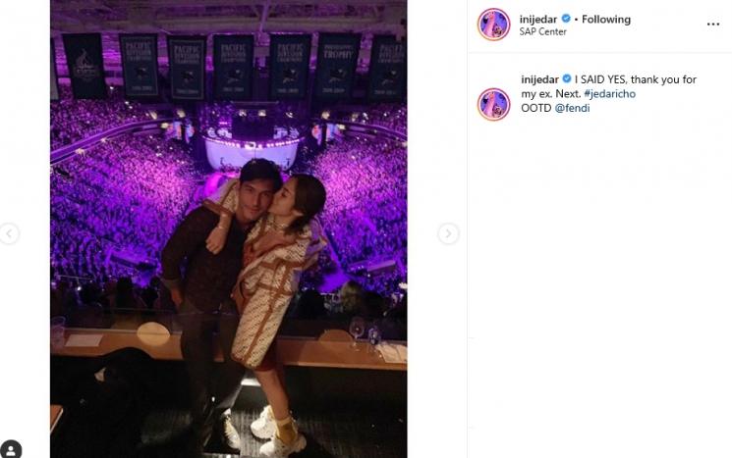Open more options ellipsis menu
This screenshot has height=458, width=732.
[713, 25]
